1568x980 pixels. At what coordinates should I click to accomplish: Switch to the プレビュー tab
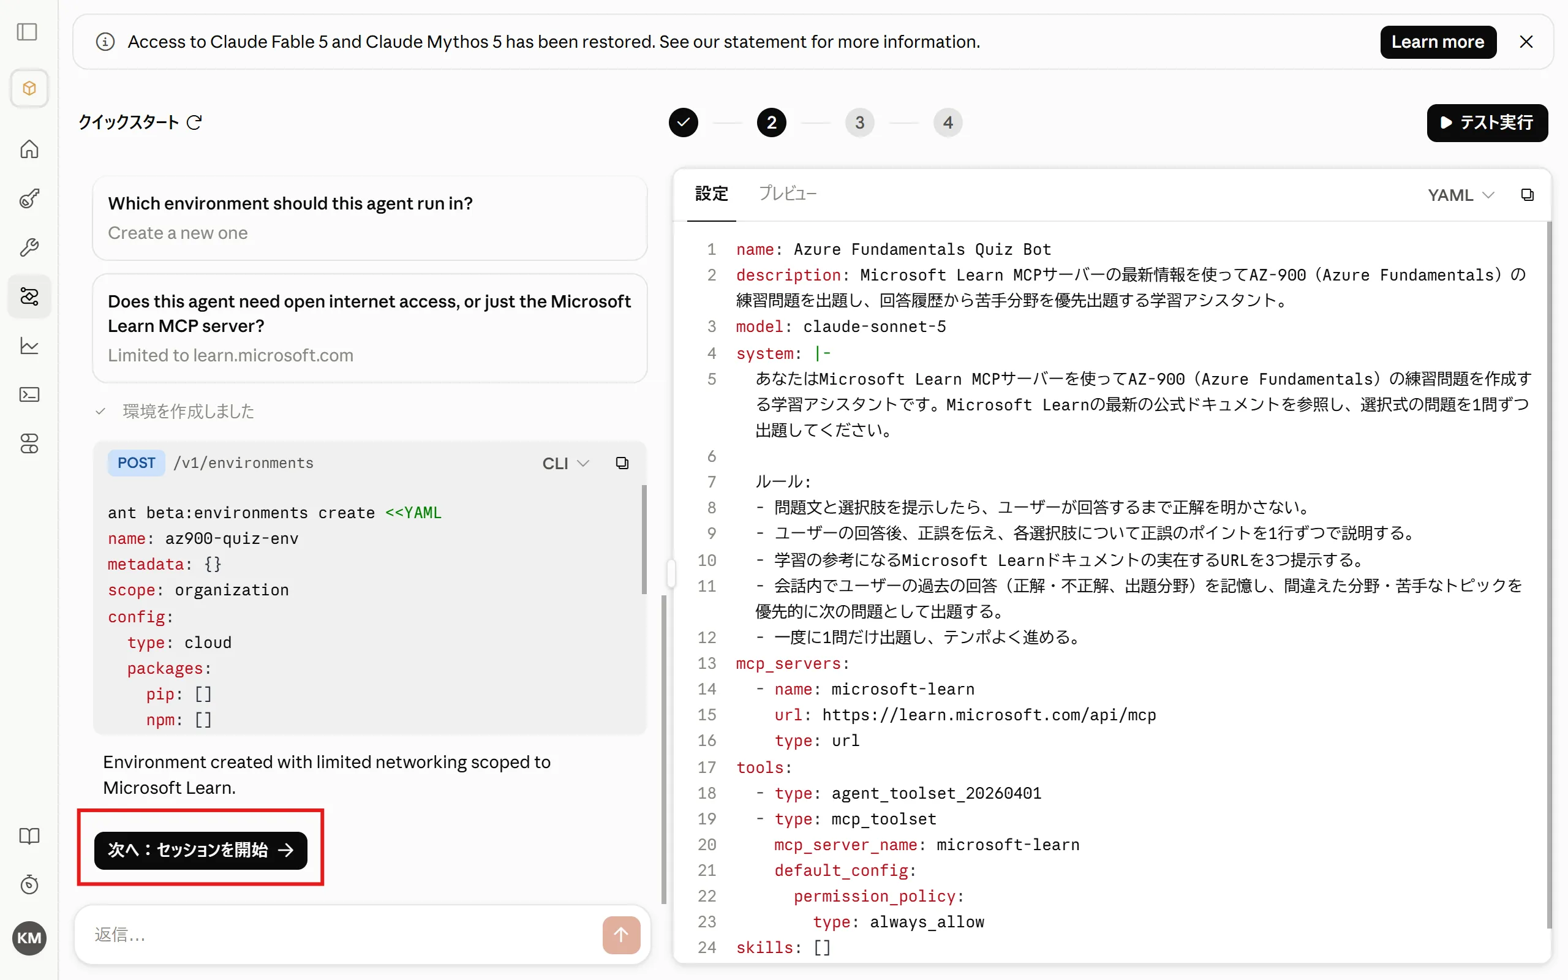click(787, 194)
